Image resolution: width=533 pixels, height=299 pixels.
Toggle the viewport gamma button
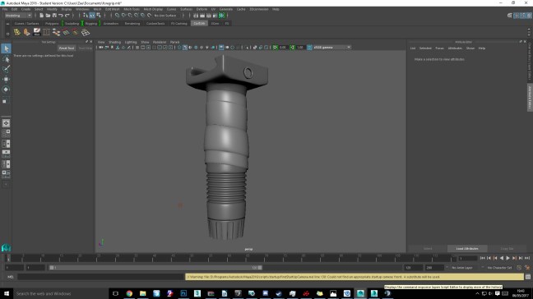[x=292, y=48]
